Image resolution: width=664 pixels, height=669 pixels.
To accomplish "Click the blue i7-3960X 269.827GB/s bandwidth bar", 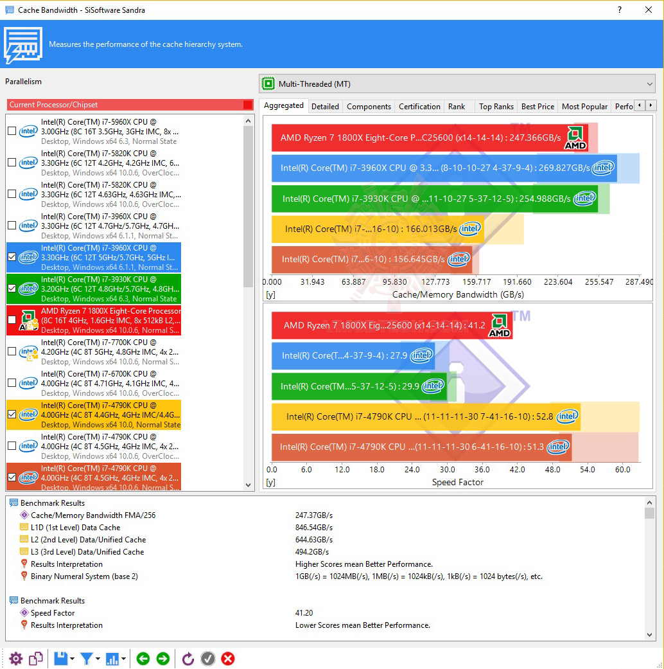I will click(444, 168).
